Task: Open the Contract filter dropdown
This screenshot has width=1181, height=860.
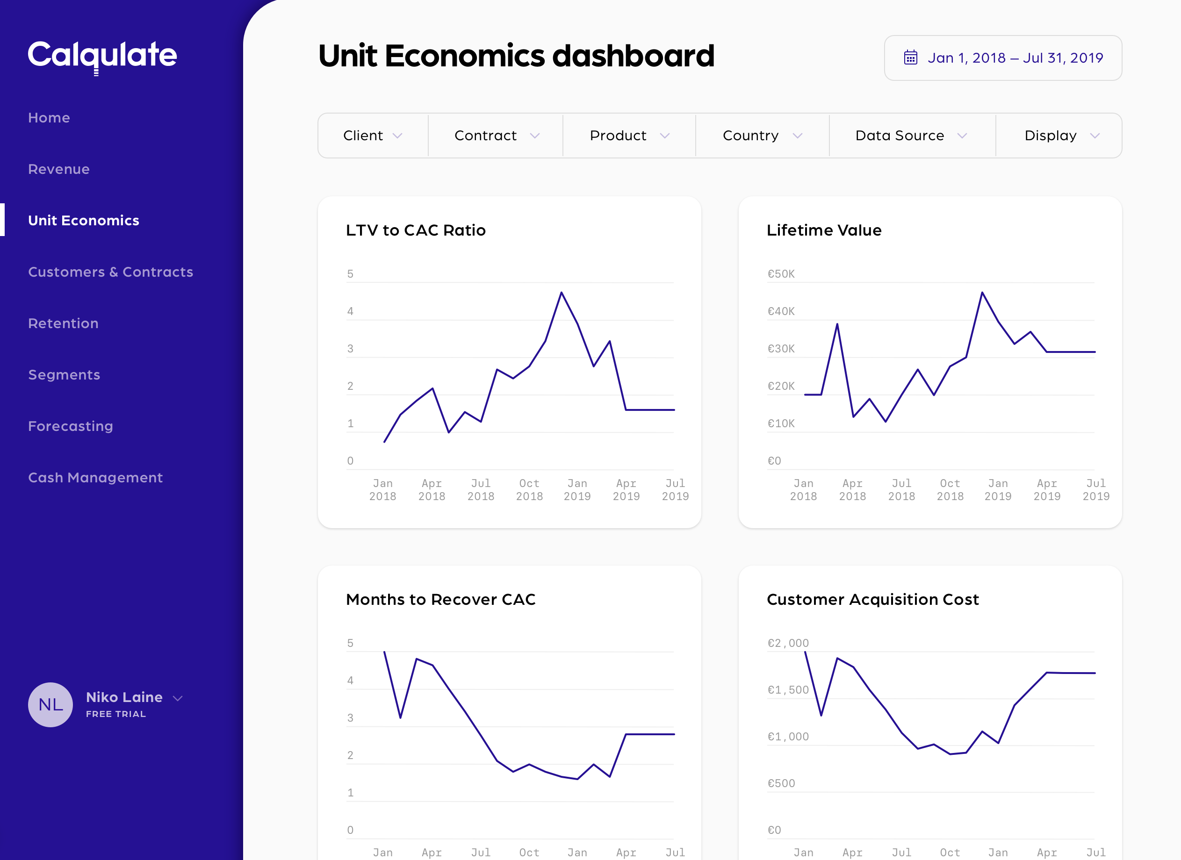Action: [x=496, y=136]
